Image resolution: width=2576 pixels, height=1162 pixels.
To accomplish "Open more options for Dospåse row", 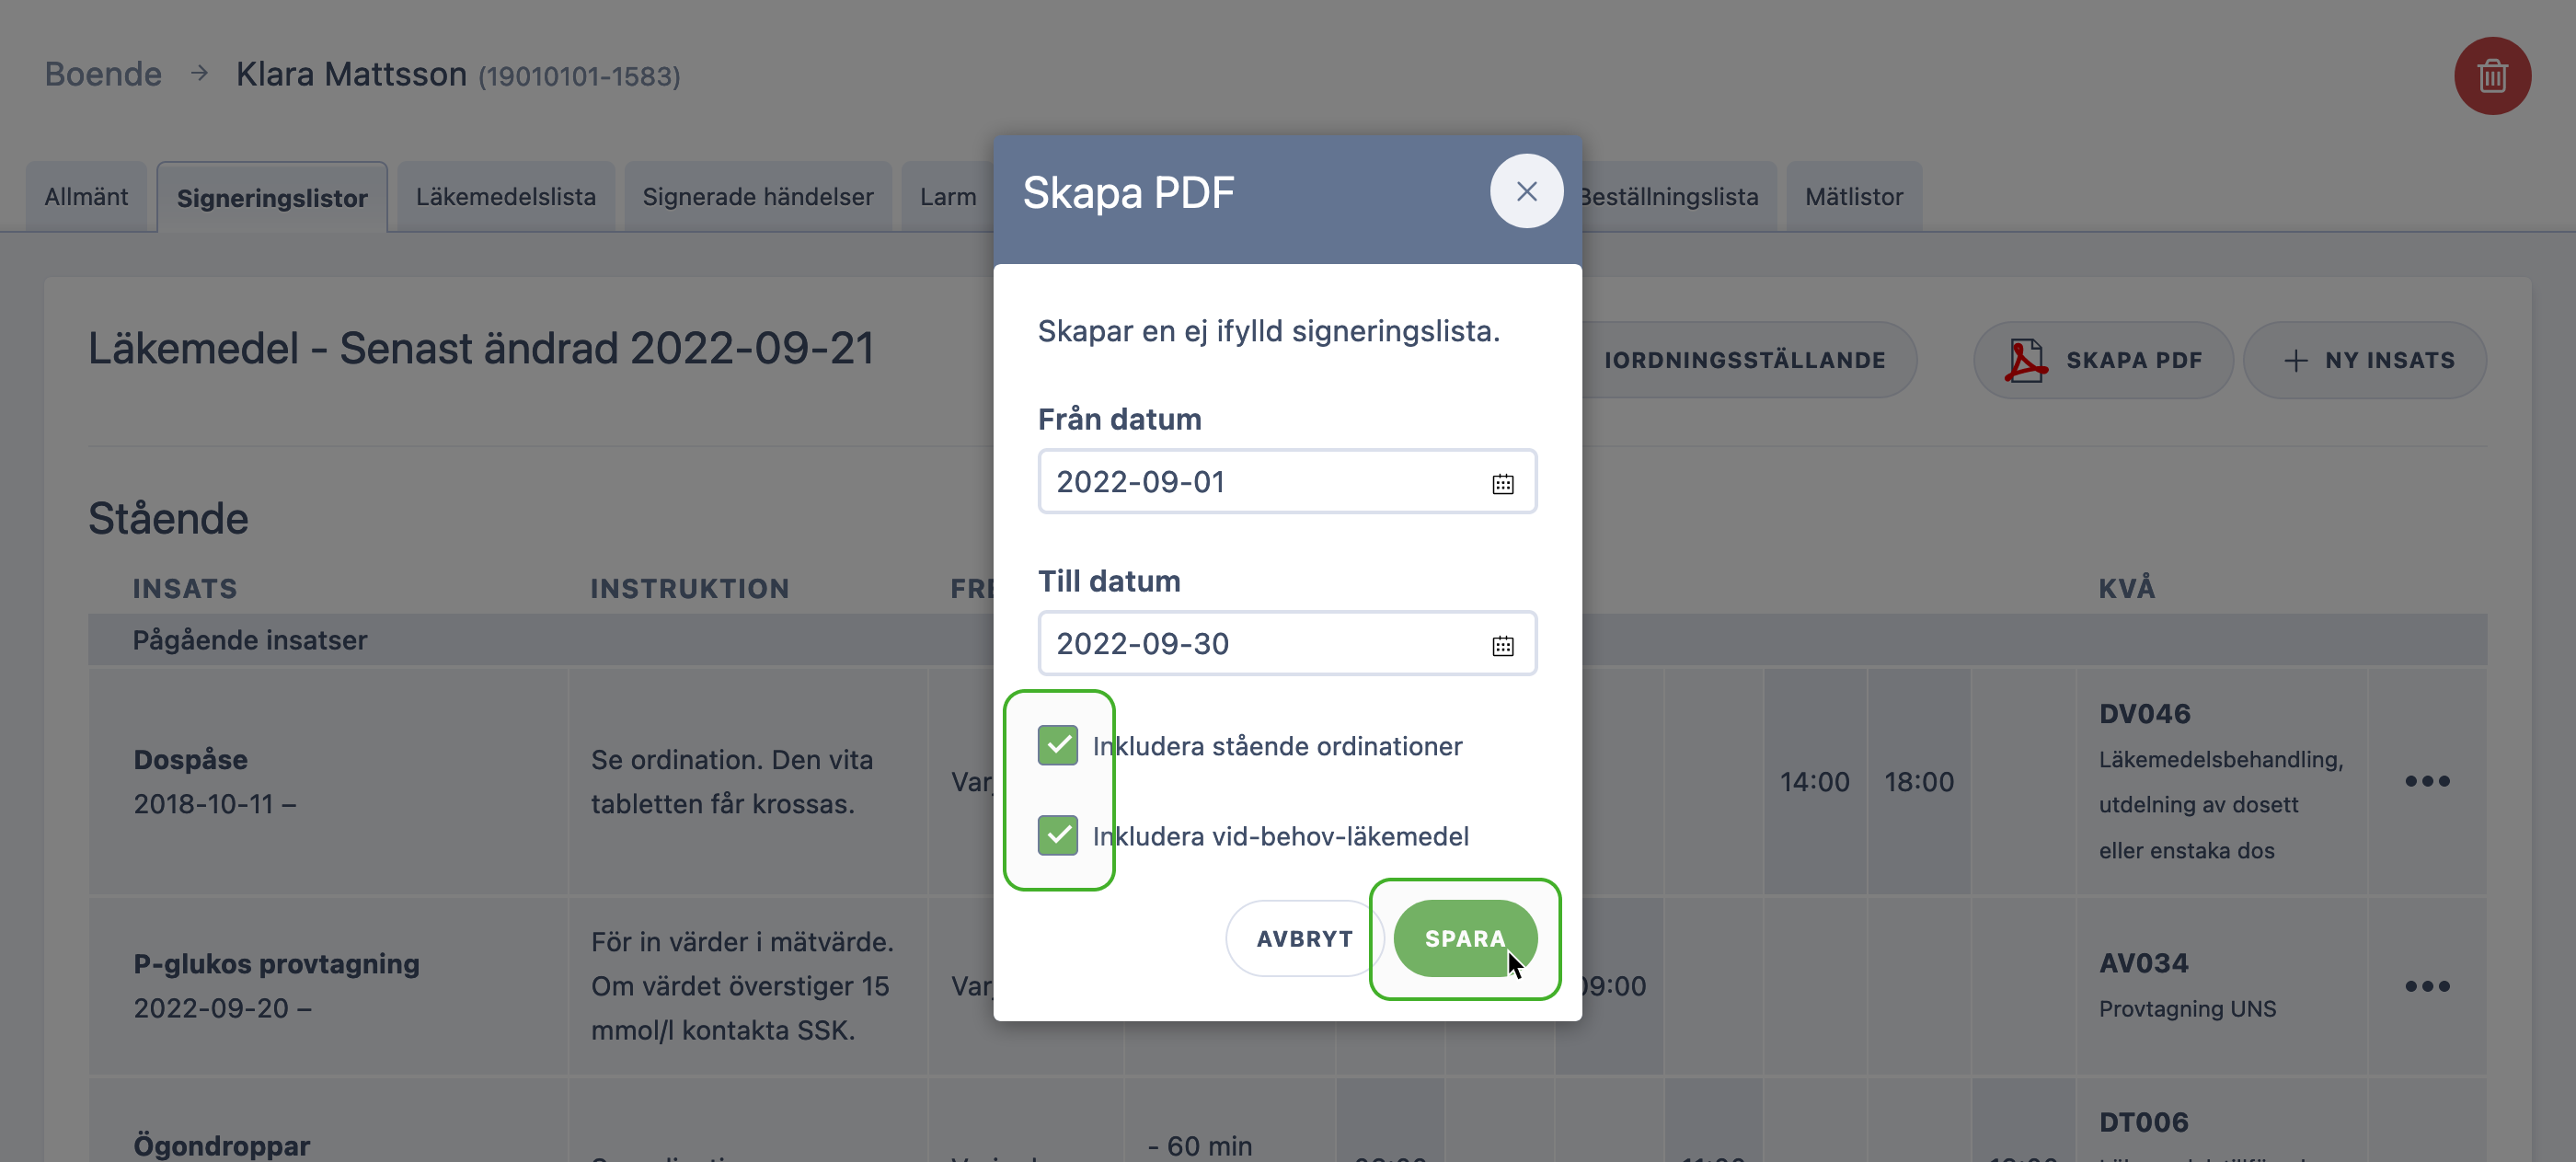I will click(x=2427, y=781).
